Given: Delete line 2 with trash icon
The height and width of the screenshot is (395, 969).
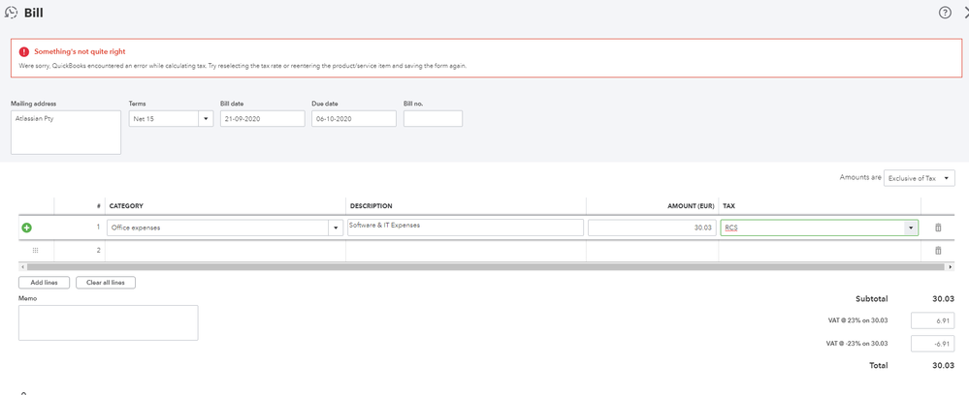Looking at the screenshot, I should click(938, 250).
